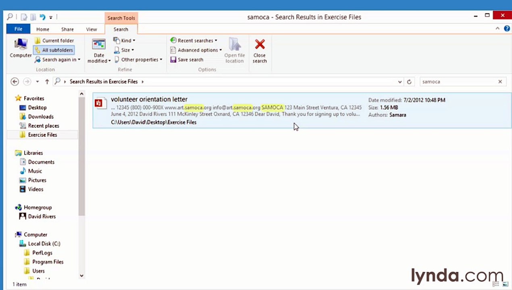Viewport: 512px width, 290px height.
Task: Click the Help question mark icon
Action: (506, 29)
